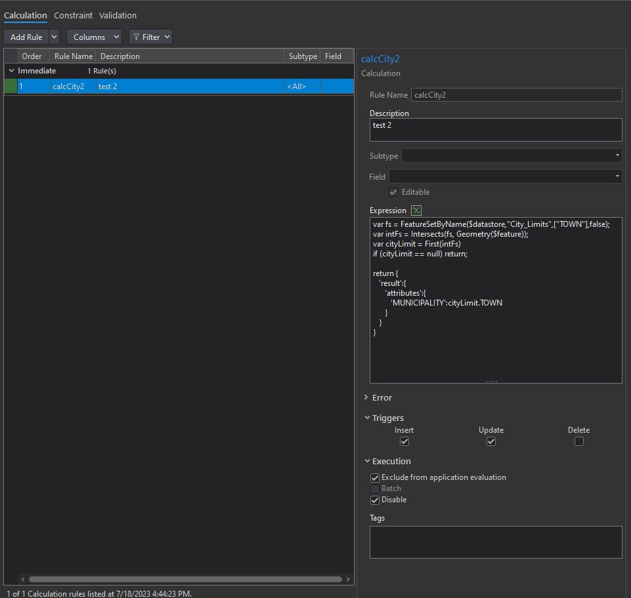Collapse the Immediate rules group
The width and height of the screenshot is (631, 598).
click(x=11, y=71)
